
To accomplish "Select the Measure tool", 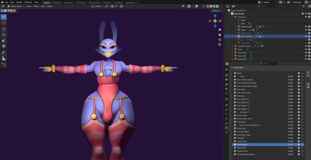I will click(4, 58).
